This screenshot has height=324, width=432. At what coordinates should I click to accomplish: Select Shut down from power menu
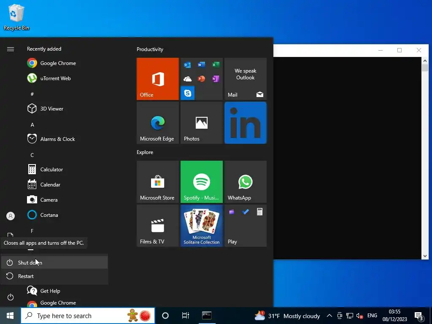tap(54, 262)
